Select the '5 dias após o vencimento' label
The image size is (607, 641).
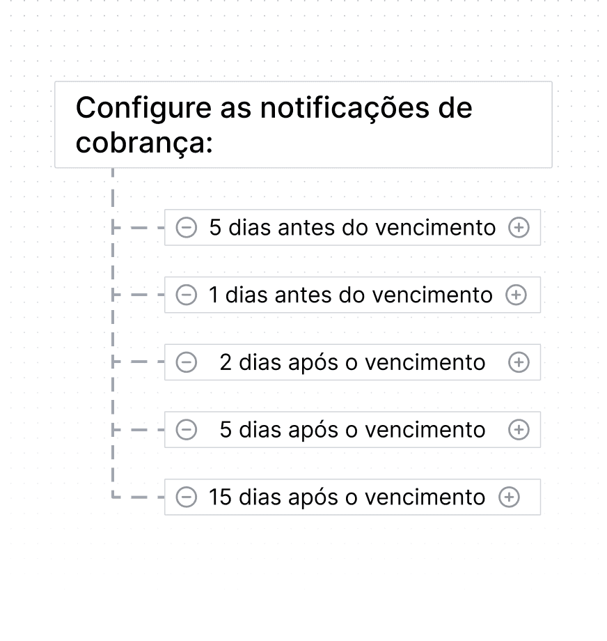tap(352, 430)
